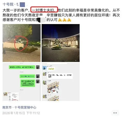Open the two-dots more options button

(115, 113)
